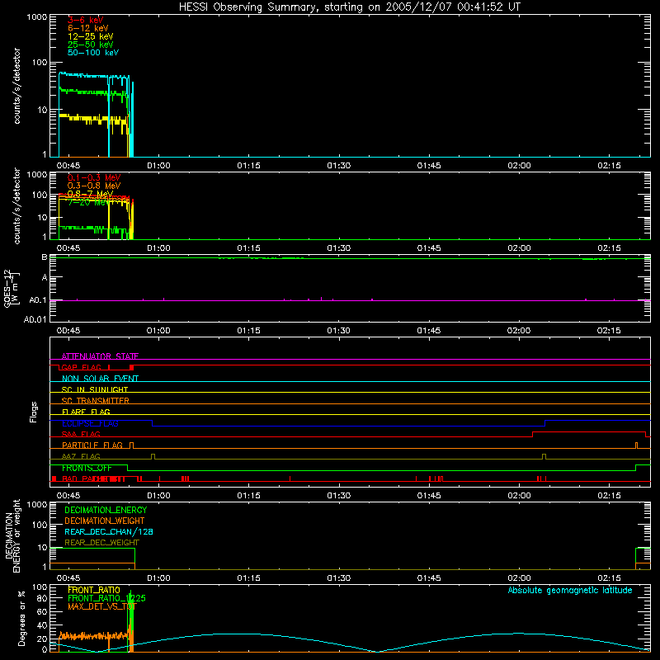Click the BAD_PACKETS flag label at the bottom of the flags panel
660x660 pixels.
[x=92, y=479]
